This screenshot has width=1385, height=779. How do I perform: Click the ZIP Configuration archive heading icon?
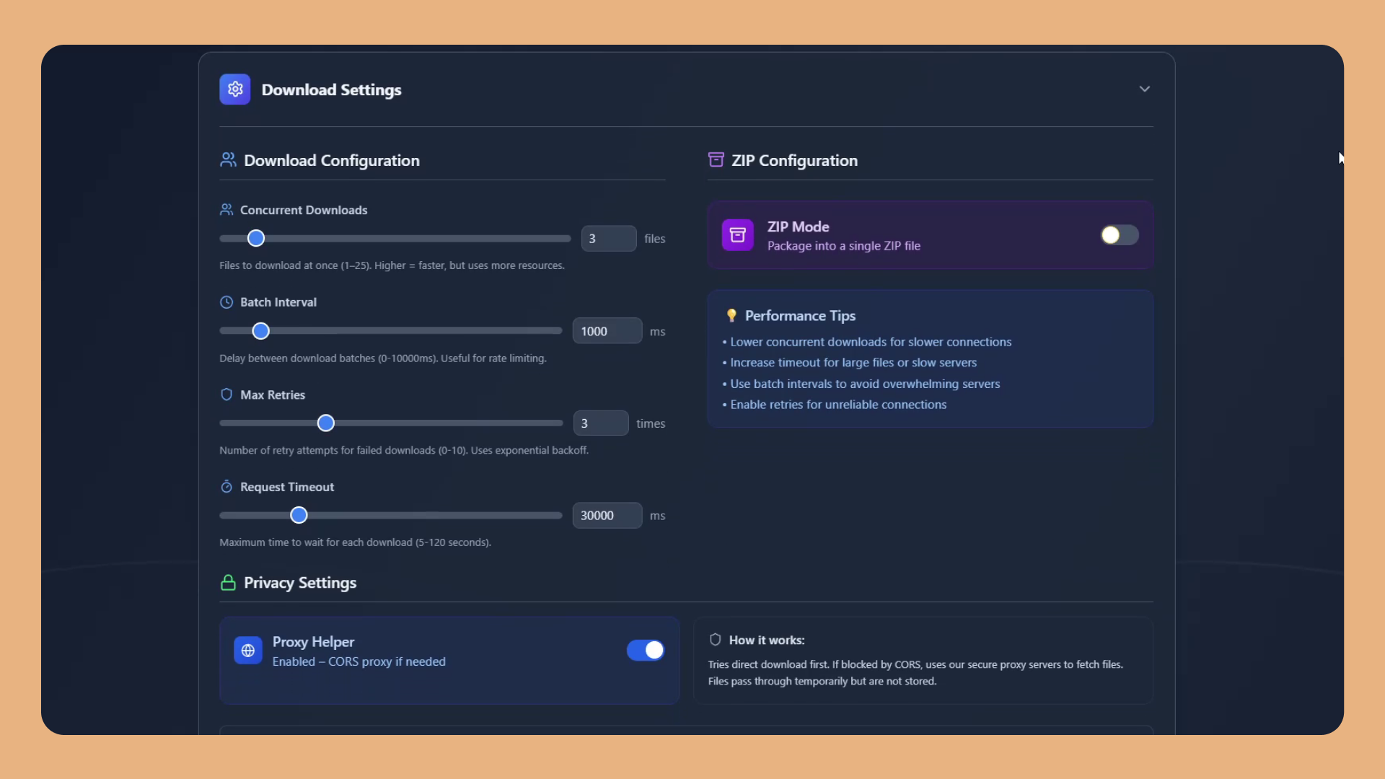(x=716, y=160)
